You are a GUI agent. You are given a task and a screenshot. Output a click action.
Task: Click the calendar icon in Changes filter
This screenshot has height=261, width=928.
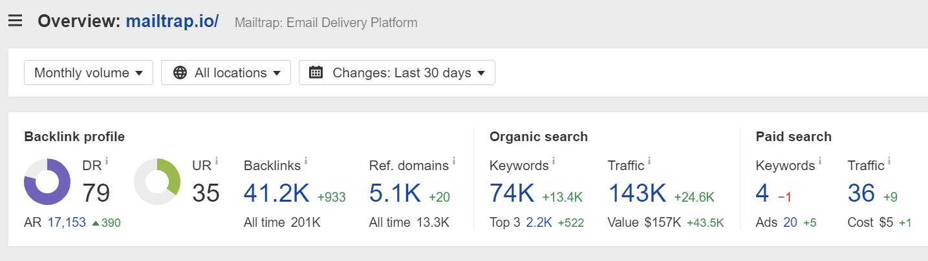[316, 72]
